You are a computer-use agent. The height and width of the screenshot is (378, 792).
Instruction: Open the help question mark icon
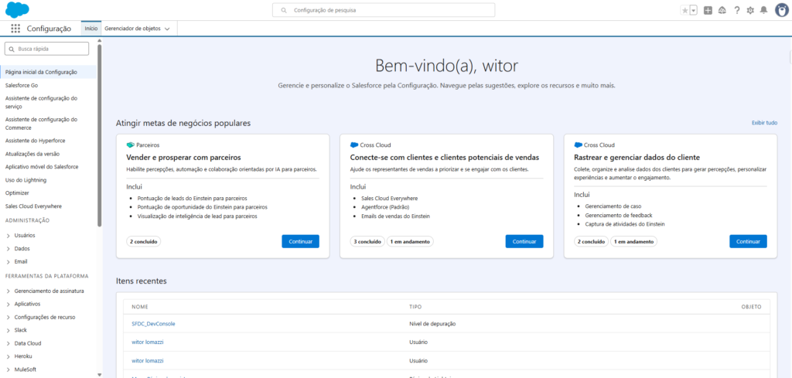tap(737, 10)
